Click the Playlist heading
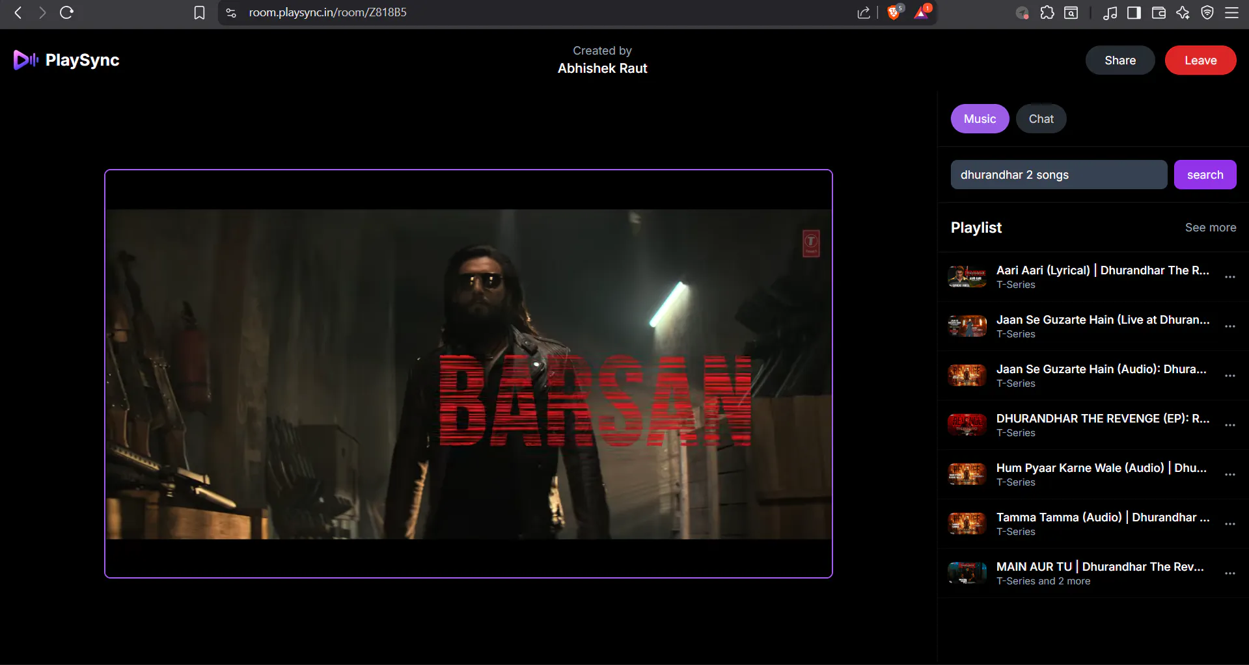 point(976,228)
